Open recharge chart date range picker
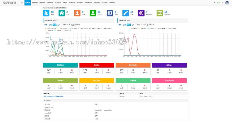Viewport: 232px width, 130px height. [71, 25]
